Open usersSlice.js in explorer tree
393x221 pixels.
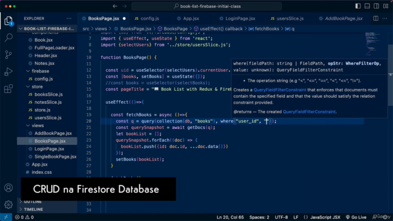tap(48, 118)
